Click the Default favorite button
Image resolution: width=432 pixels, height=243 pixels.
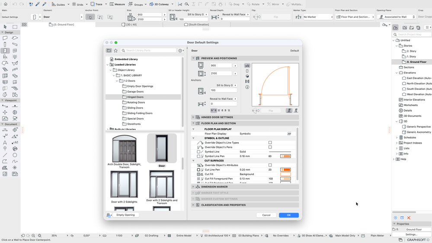(x=294, y=51)
